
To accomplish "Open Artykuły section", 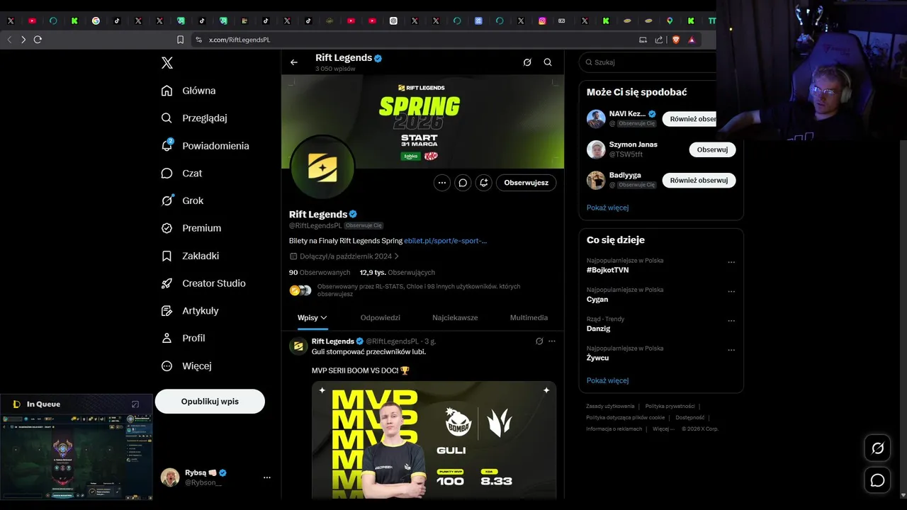I will coord(190,311).
